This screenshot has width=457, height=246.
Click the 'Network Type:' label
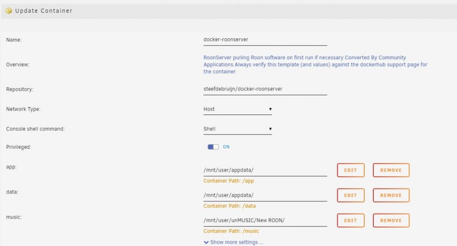tap(23, 109)
